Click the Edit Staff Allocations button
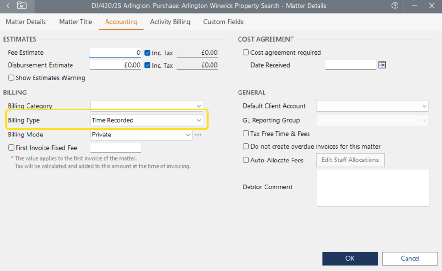This screenshot has width=442, height=271. point(350,160)
